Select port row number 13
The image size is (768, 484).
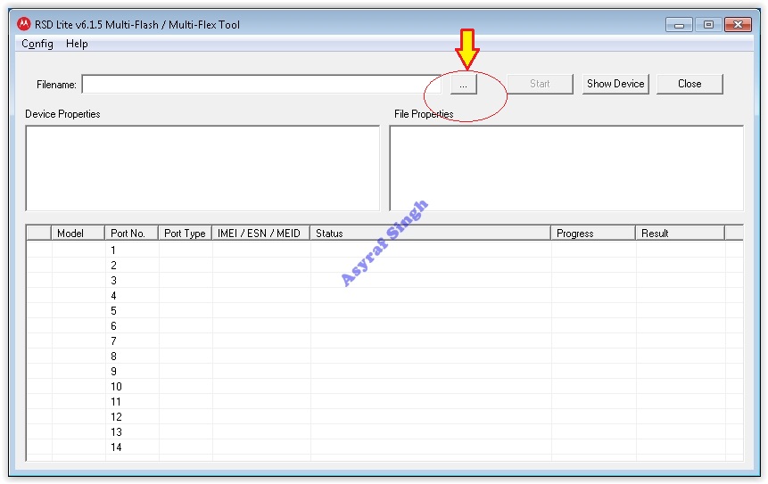[x=384, y=432]
